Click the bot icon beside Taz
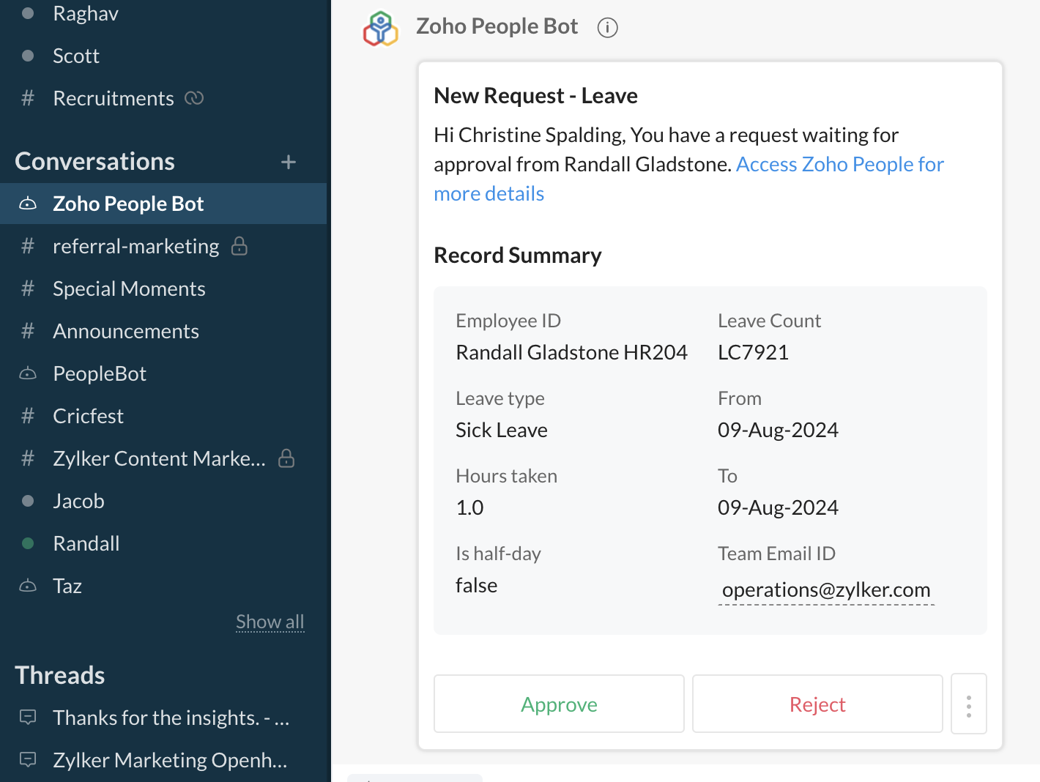Viewport: 1040px width, 782px height. 28,586
